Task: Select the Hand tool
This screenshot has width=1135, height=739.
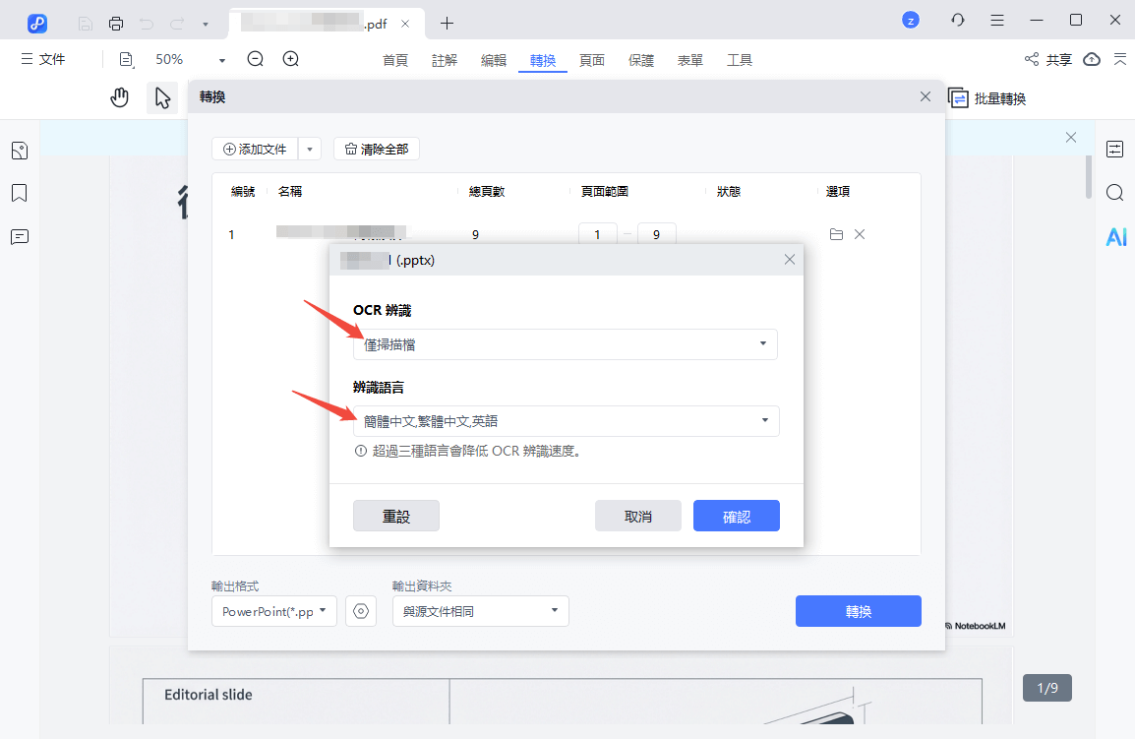Action: click(x=119, y=97)
